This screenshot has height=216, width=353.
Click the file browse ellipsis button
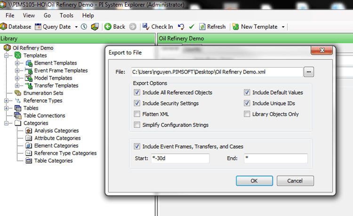click(309, 72)
